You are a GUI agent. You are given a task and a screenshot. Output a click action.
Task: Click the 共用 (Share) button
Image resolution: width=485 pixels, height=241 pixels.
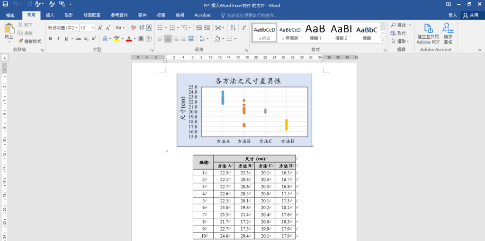click(x=471, y=15)
